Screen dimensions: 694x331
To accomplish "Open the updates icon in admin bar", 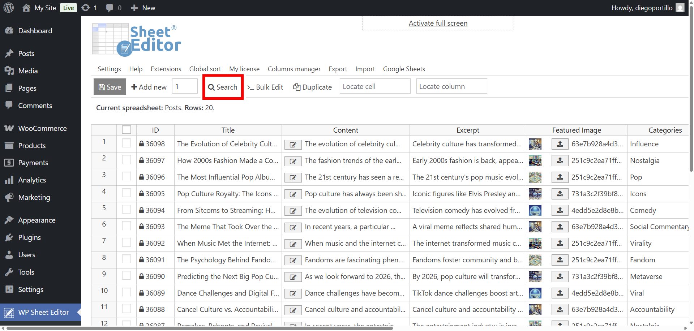I will pyautogui.click(x=86, y=8).
